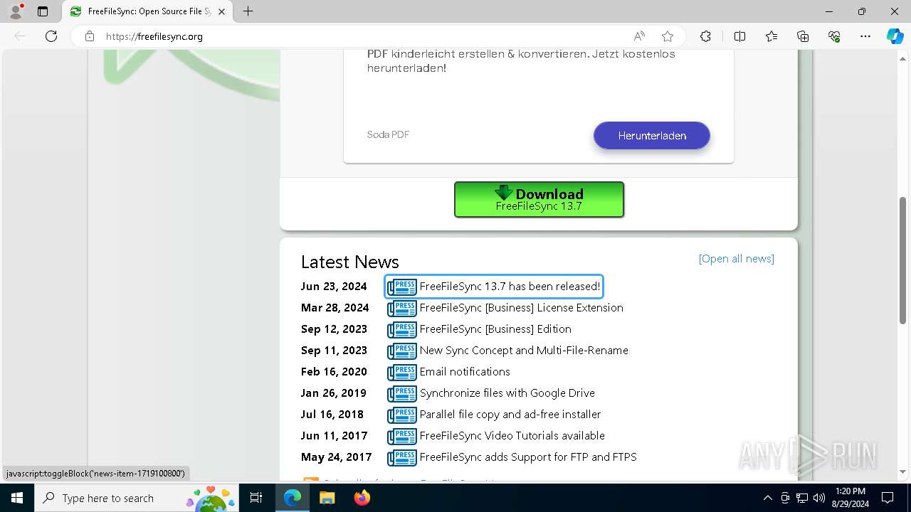Open Microsoft Edge on taskbar
This screenshot has width=911, height=512.
(293, 498)
